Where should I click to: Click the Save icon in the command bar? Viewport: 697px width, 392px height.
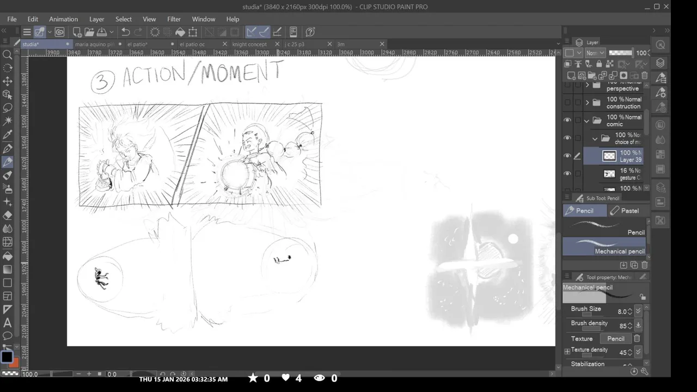[101, 32]
